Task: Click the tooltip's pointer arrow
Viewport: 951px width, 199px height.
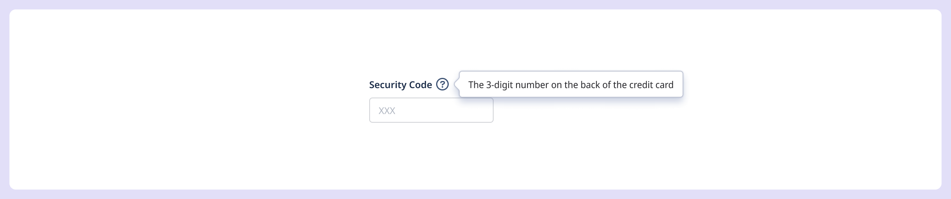Action: 457,84
